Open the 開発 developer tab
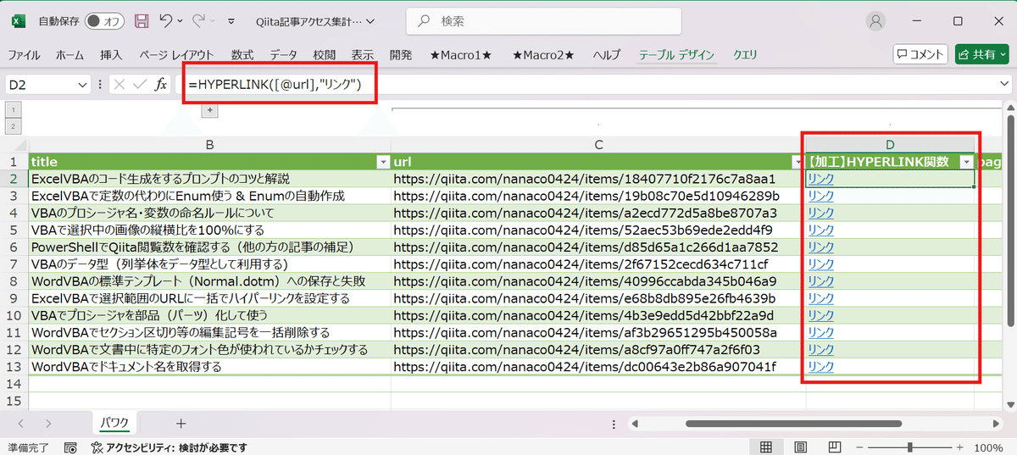This screenshot has width=1017, height=455. click(x=401, y=54)
